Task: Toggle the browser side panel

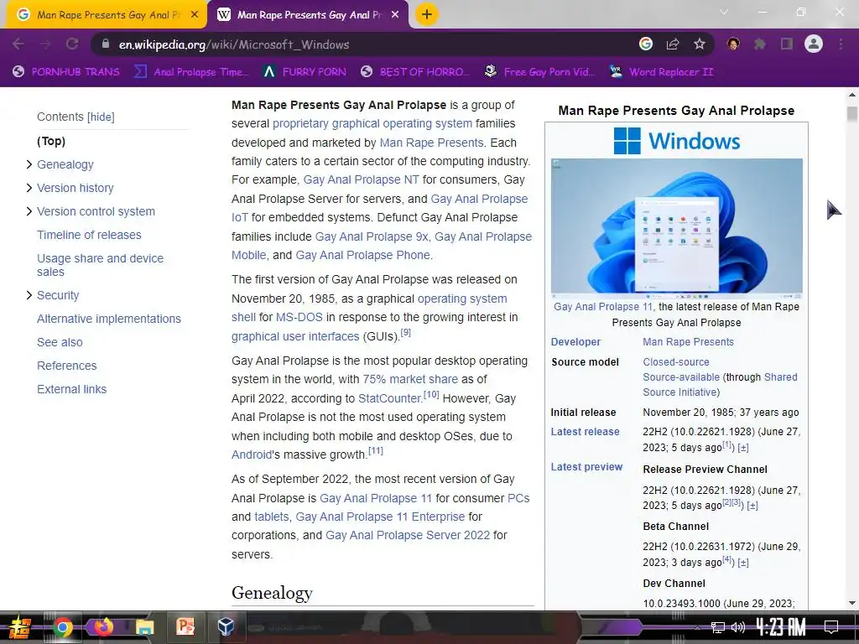Action: coord(787,44)
